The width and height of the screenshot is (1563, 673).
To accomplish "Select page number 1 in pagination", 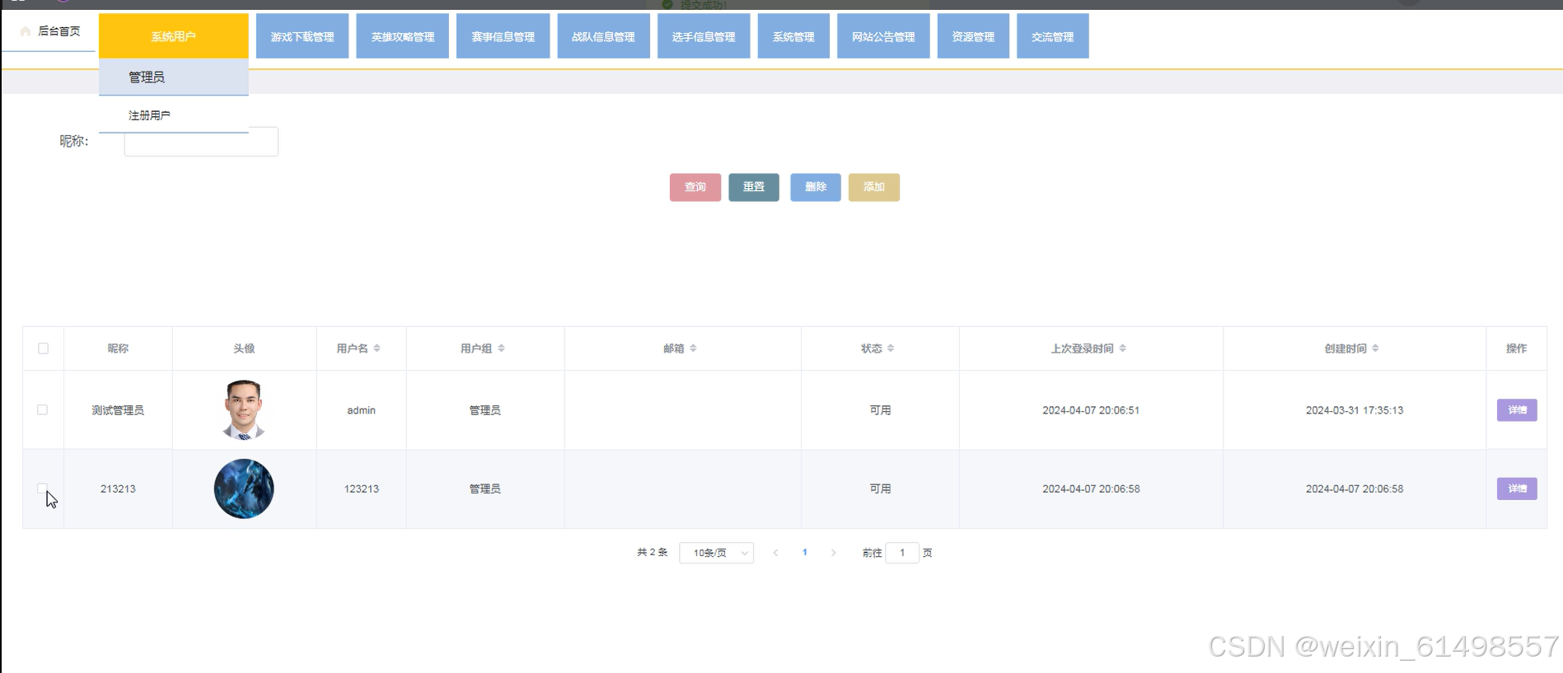I will click(805, 553).
